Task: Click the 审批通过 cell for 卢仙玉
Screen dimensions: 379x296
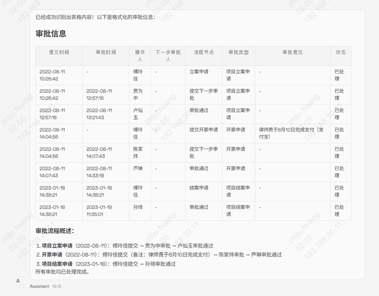Action: point(198,110)
